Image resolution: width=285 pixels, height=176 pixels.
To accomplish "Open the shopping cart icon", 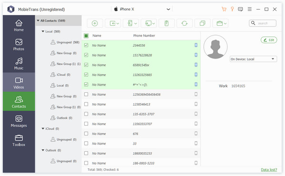I will 224,9.
